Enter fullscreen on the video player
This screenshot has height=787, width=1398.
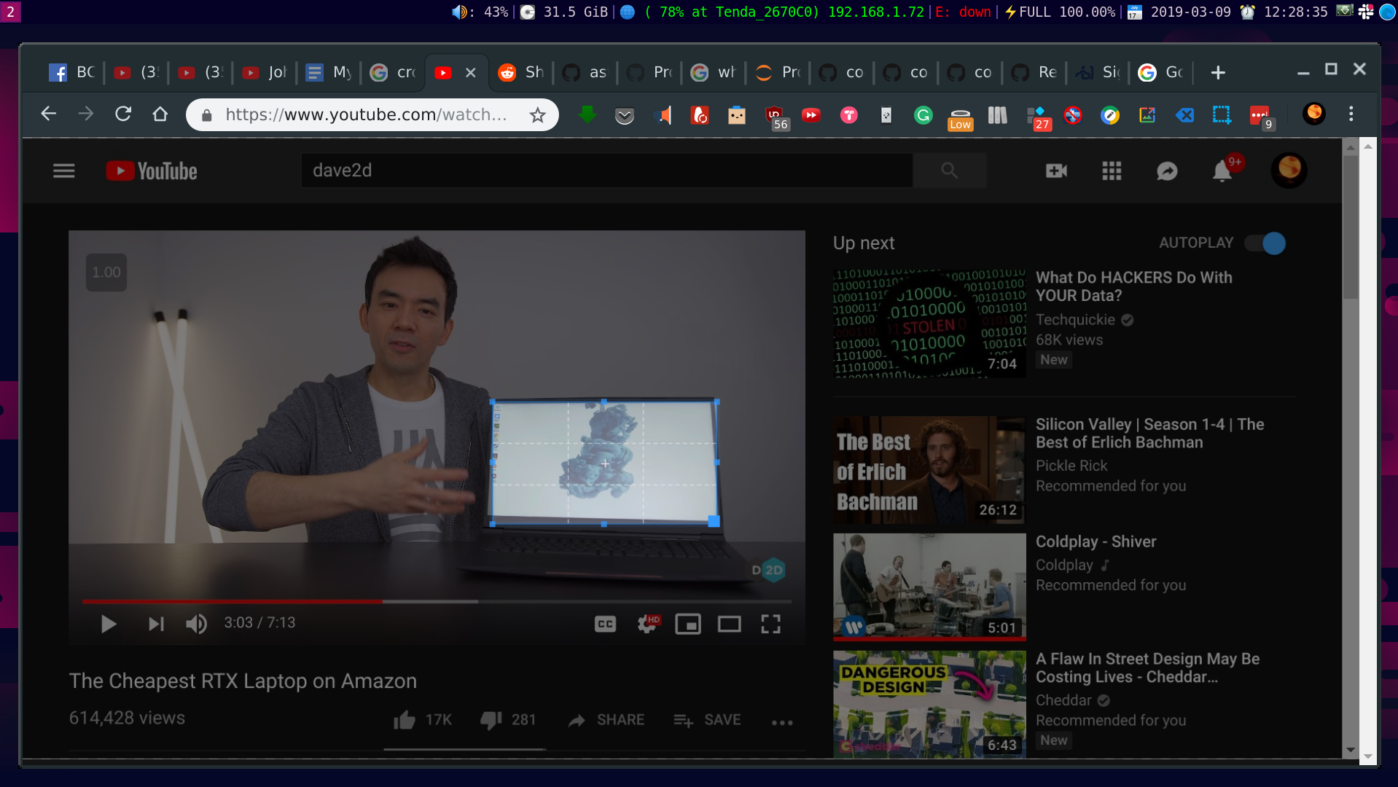770,624
